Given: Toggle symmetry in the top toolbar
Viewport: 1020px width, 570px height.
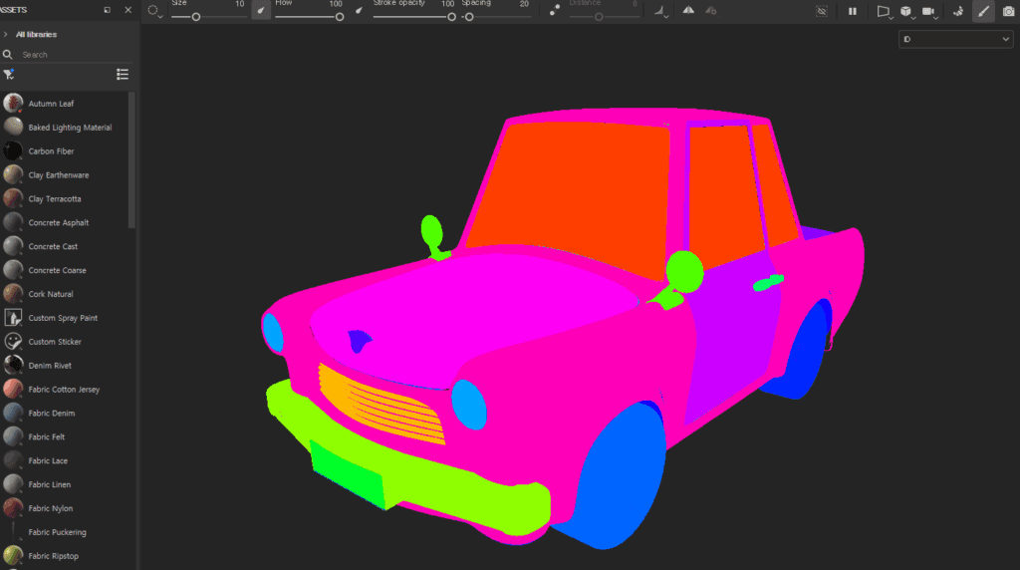Looking at the screenshot, I should [x=688, y=10].
